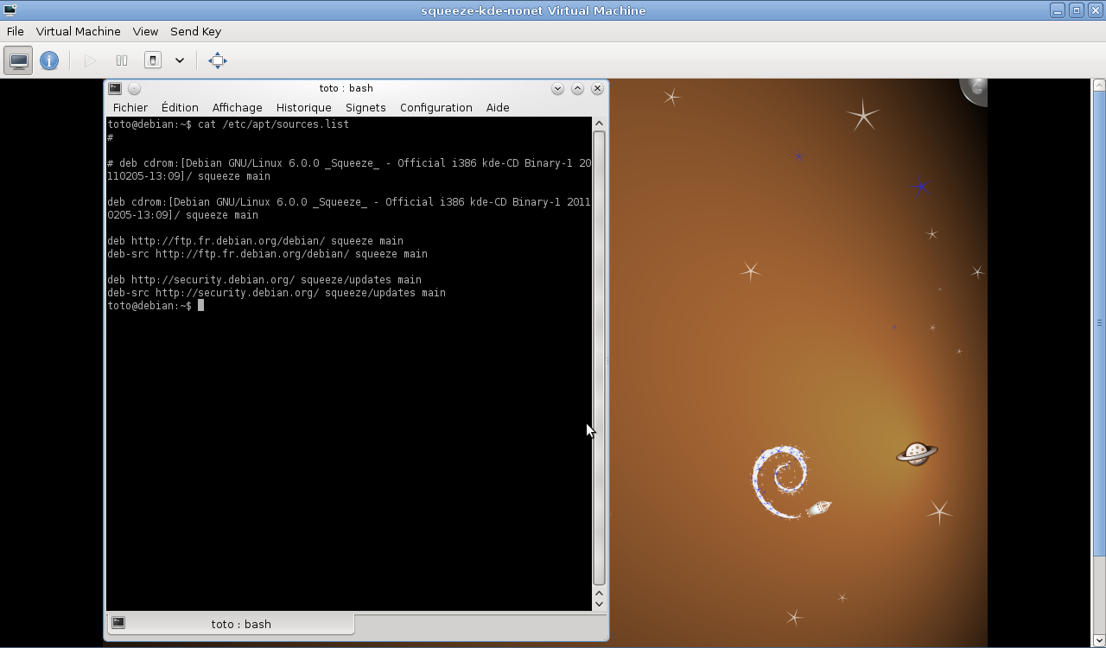Open the Virtual Machine menu
The height and width of the screenshot is (648, 1106).
(x=78, y=31)
